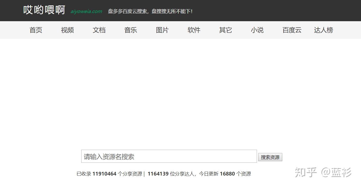Select the 音乐 music category
The width and height of the screenshot is (361, 187).
pos(131,30)
